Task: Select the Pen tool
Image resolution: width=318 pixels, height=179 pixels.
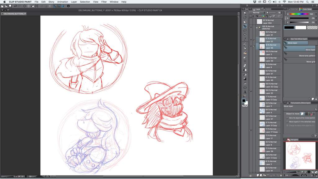Action: 245,44
